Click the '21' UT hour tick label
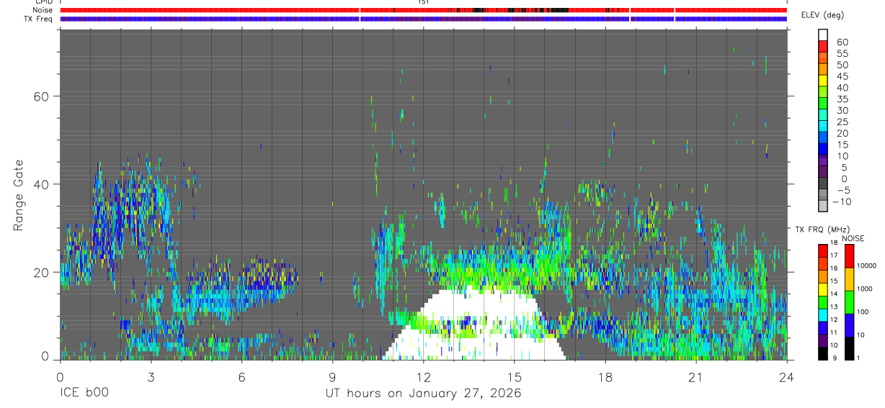 (x=696, y=376)
